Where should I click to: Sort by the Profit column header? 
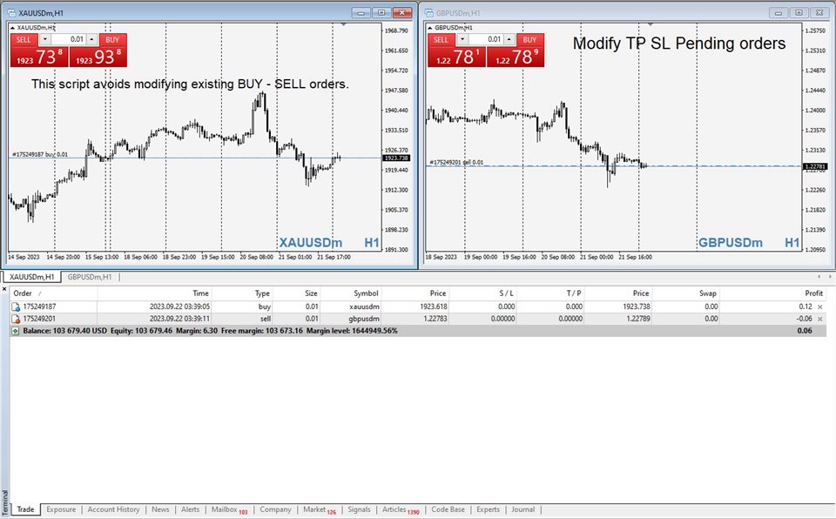click(773, 293)
